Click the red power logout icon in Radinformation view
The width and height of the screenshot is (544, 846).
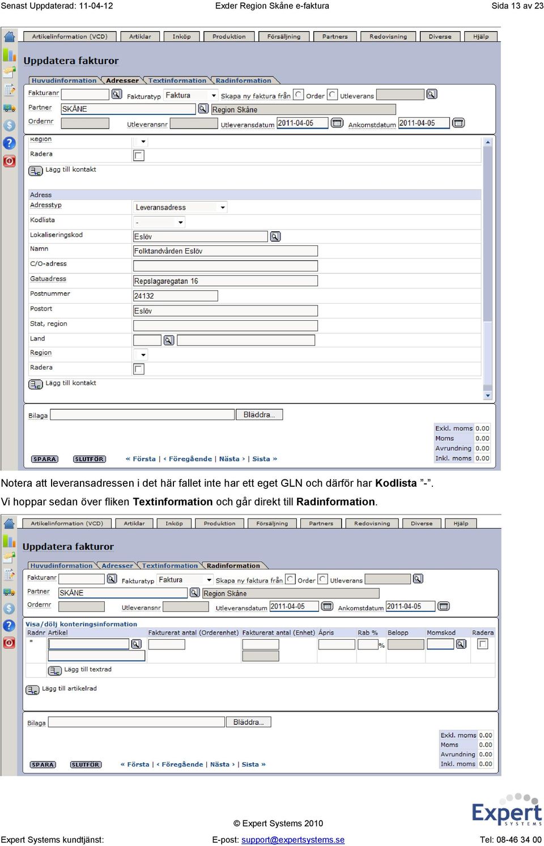[x=10, y=643]
